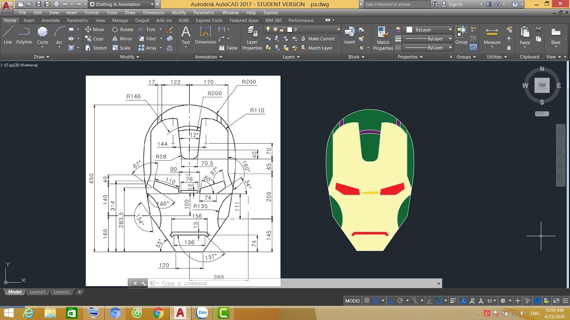
Task: Click the Measure tool
Action: coord(492,36)
